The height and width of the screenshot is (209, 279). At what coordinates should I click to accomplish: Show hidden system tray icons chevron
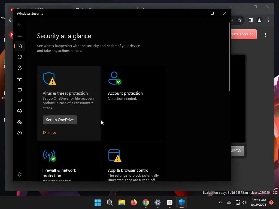pos(220,202)
